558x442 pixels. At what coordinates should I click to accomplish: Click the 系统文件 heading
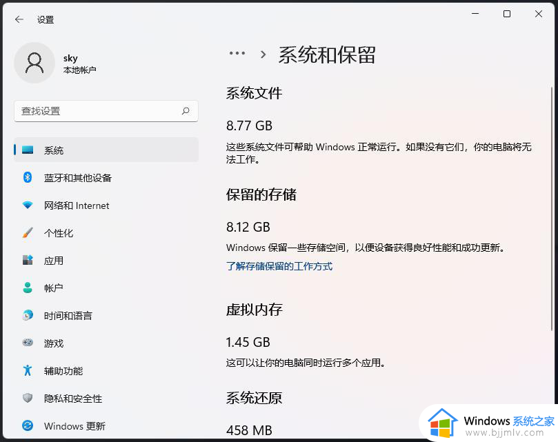point(254,93)
